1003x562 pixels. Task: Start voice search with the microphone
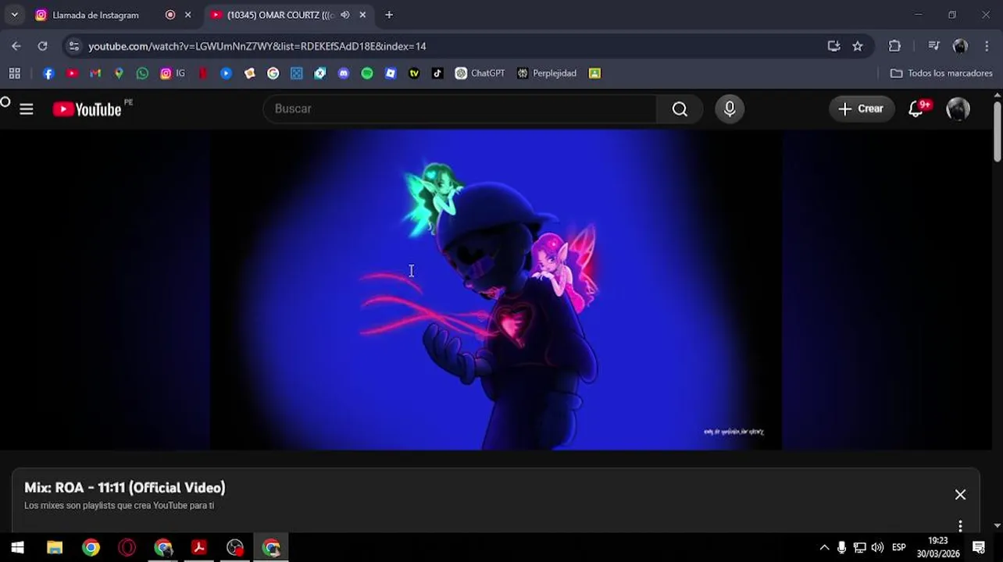pyautogui.click(x=730, y=109)
